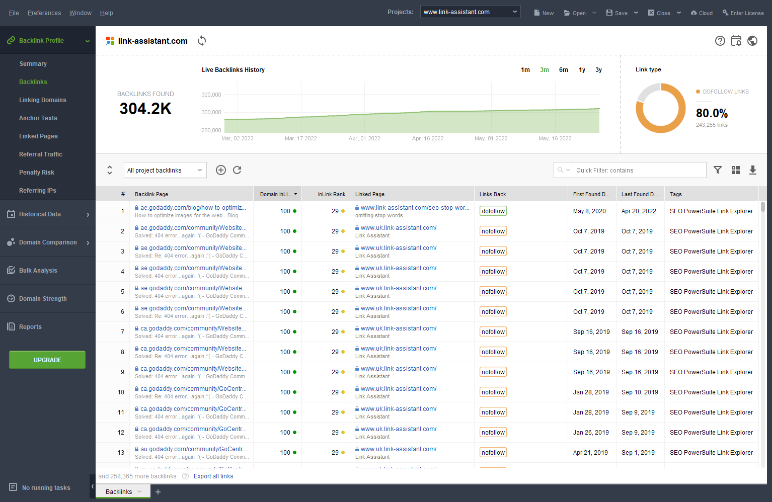Viewport: 772px width, 502px height.
Task: Go to Referring IPs in sidebar
Action: [x=38, y=191]
